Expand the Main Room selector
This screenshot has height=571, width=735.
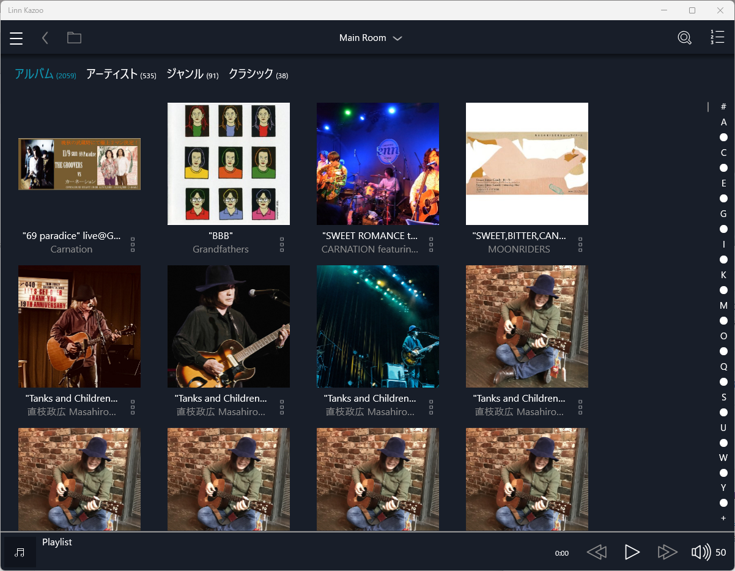coord(371,38)
